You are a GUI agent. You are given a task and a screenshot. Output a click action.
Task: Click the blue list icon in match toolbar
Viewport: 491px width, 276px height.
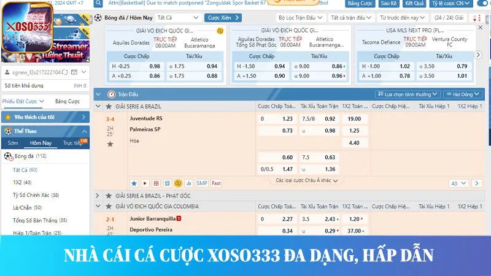pyautogui.click(x=167, y=183)
